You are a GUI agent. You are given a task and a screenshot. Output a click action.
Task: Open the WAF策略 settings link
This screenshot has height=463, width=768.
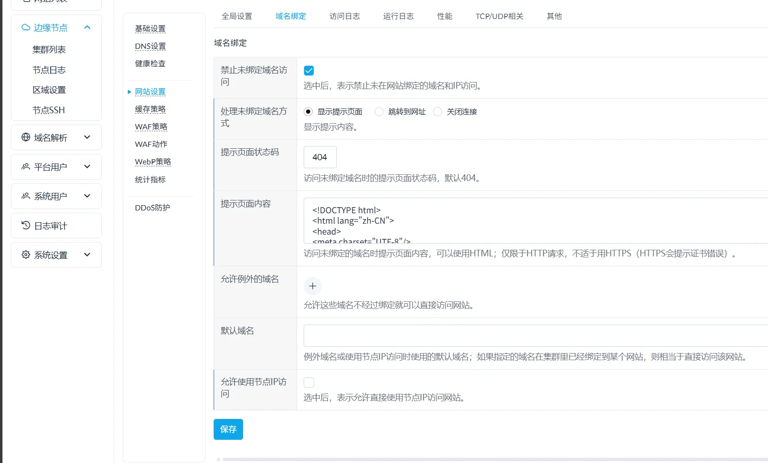click(151, 127)
